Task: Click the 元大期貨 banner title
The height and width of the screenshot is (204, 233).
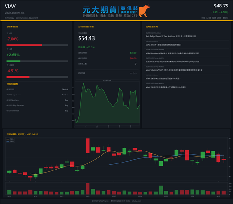Action: [x=100, y=10]
